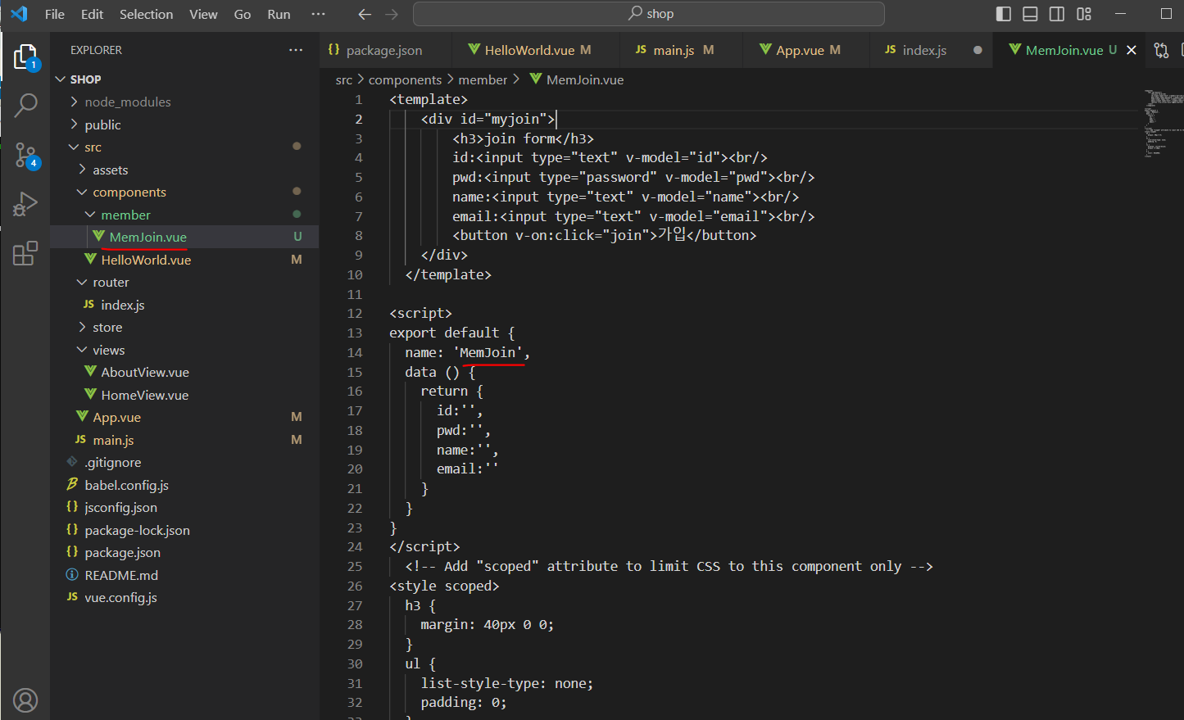This screenshot has height=720, width=1184.
Task: Open main.js from the explorer tree
Action: click(x=185, y=440)
